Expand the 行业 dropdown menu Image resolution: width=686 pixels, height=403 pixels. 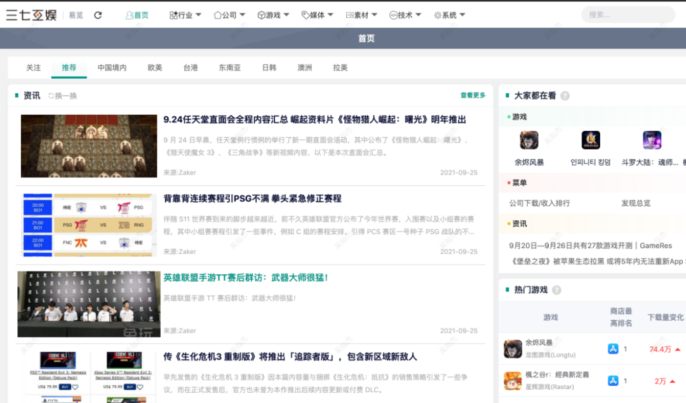tap(185, 15)
